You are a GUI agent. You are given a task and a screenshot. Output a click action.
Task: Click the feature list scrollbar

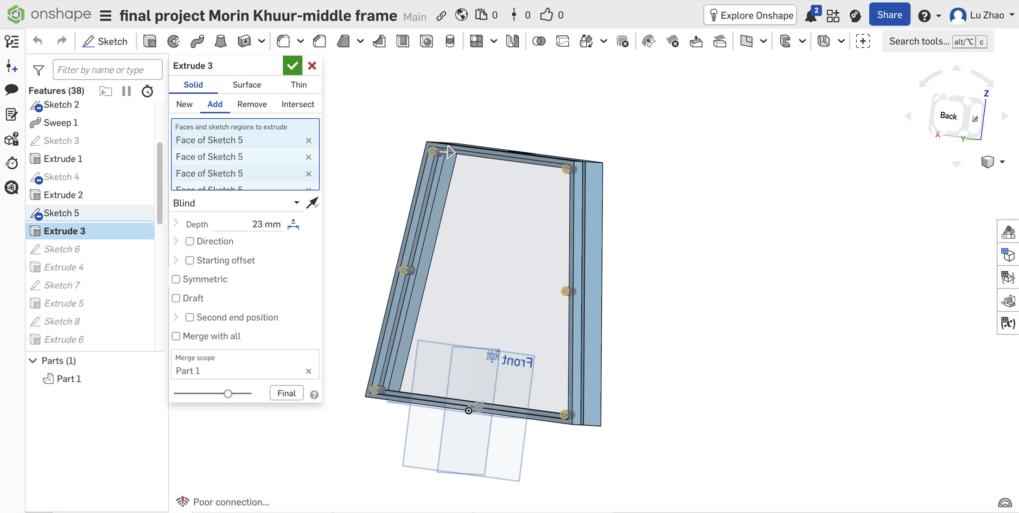159,183
